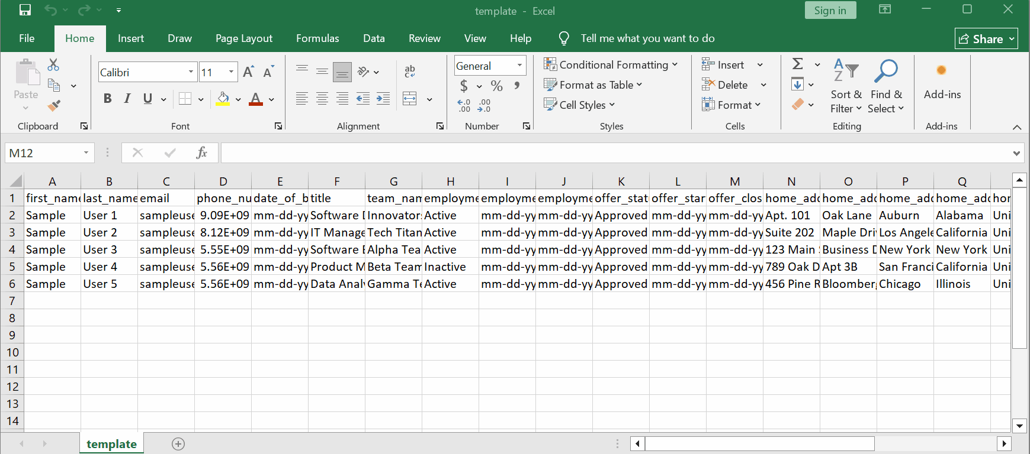Switch to the Formulas tab
The image size is (1030, 454).
pyautogui.click(x=317, y=38)
